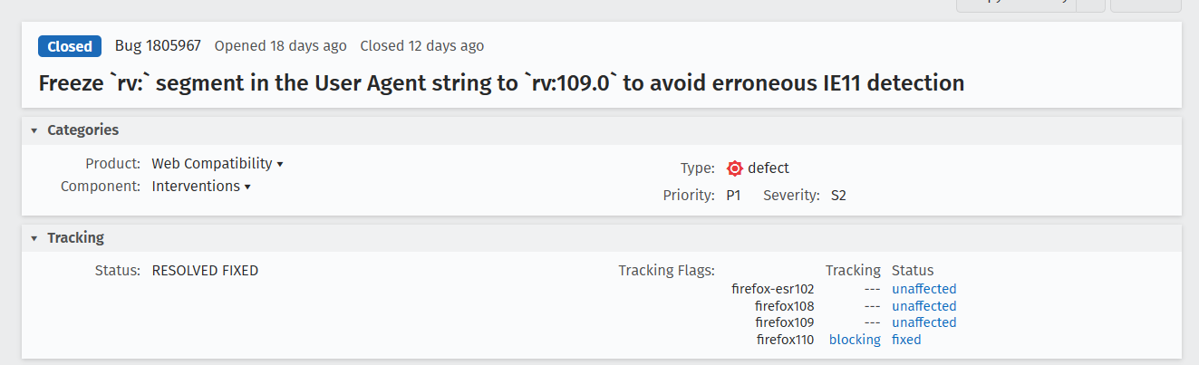Click the Opened 18 days ago timestamp
Viewport: 1199px width, 365px height.
[x=280, y=46]
